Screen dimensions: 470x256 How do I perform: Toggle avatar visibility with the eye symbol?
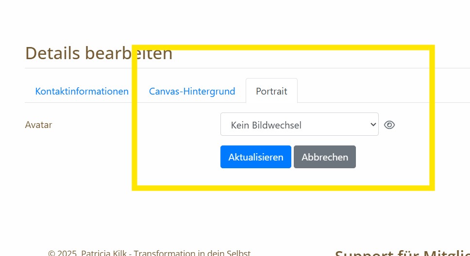pyautogui.click(x=389, y=125)
